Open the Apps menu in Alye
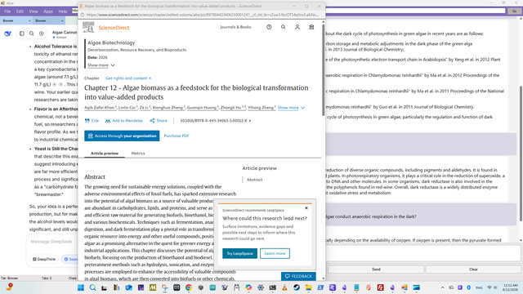The height and width of the screenshot is (294, 523). click(48, 11)
